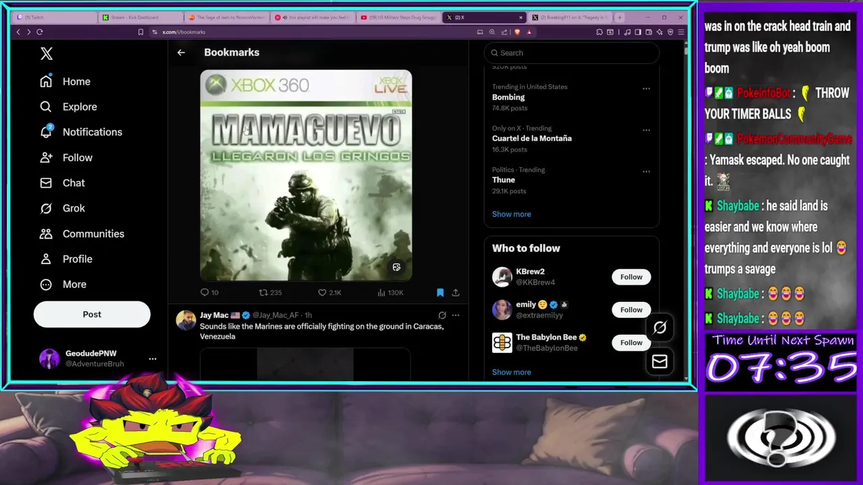863x485 pixels.
Task: Follow The Babylon Bee
Action: (x=631, y=343)
